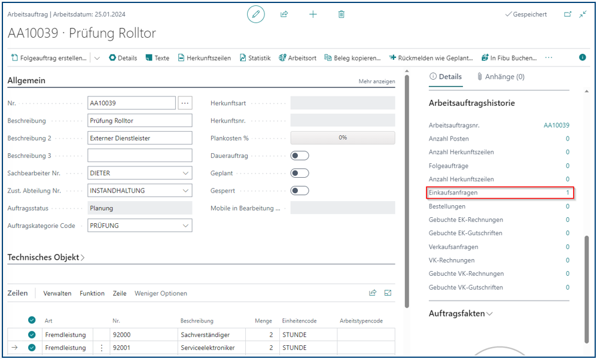This screenshot has width=597, height=359.
Task: Expand the Auftragskategorie Code dropdown
Action: click(x=184, y=226)
